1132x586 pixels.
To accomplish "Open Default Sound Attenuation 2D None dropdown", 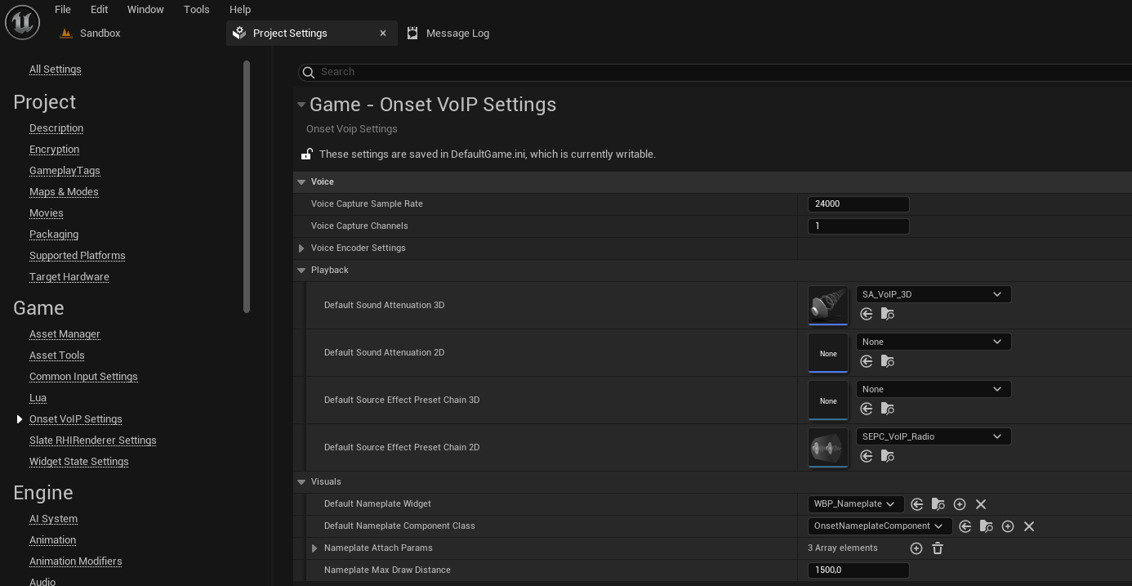I will point(934,342).
